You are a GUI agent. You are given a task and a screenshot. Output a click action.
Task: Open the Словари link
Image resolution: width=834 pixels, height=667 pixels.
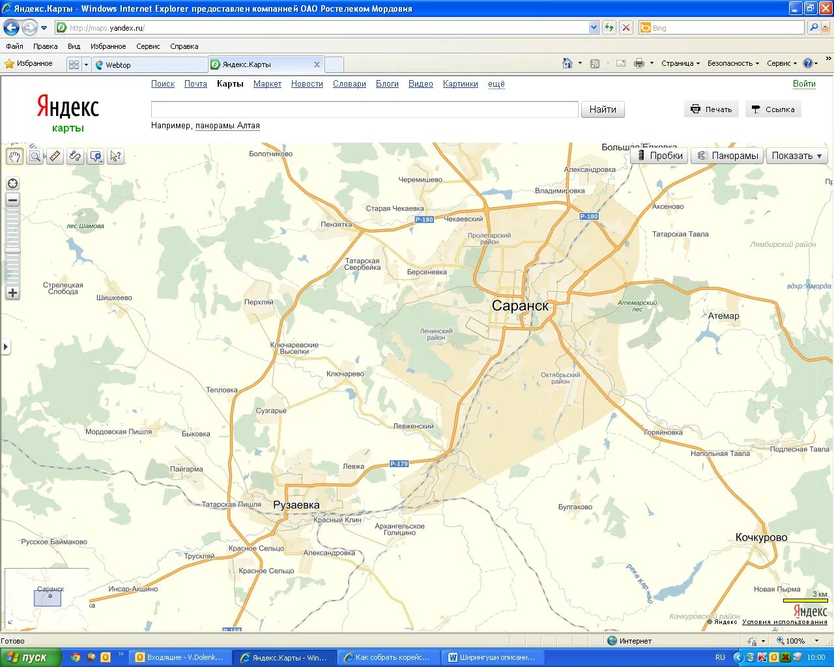pos(349,84)
